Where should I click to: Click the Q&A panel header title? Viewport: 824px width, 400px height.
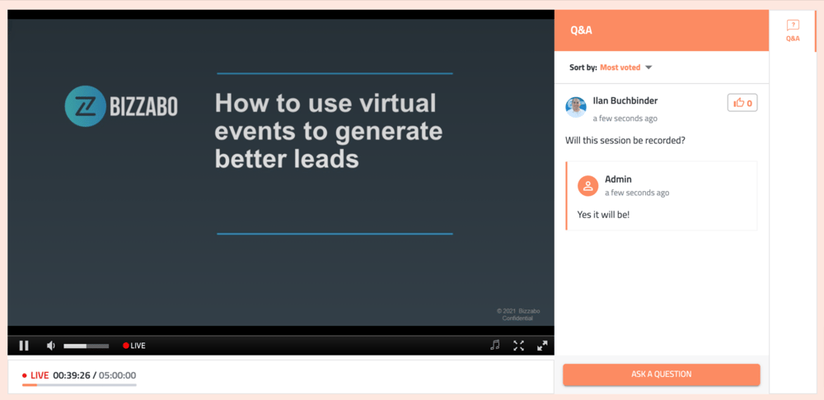pos(581,30)
